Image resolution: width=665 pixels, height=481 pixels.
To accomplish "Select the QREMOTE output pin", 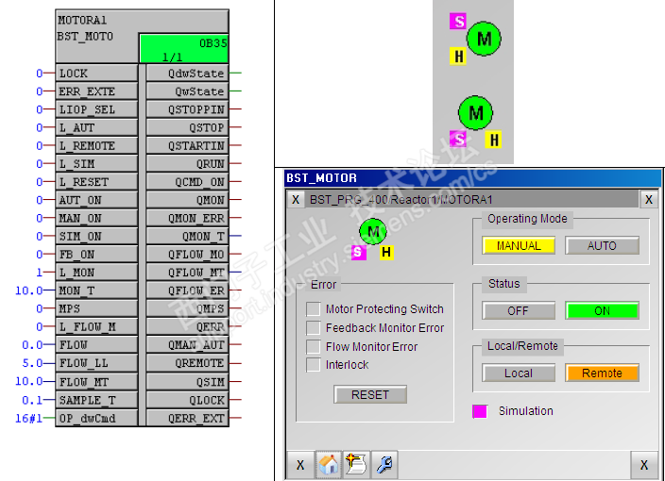I will pos(187,363).
